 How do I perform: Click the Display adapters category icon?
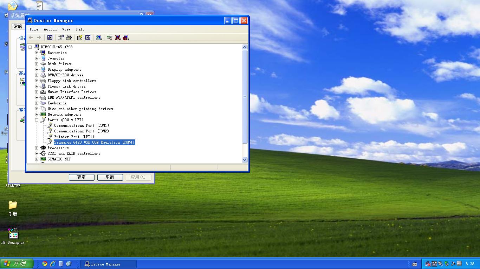43,69
